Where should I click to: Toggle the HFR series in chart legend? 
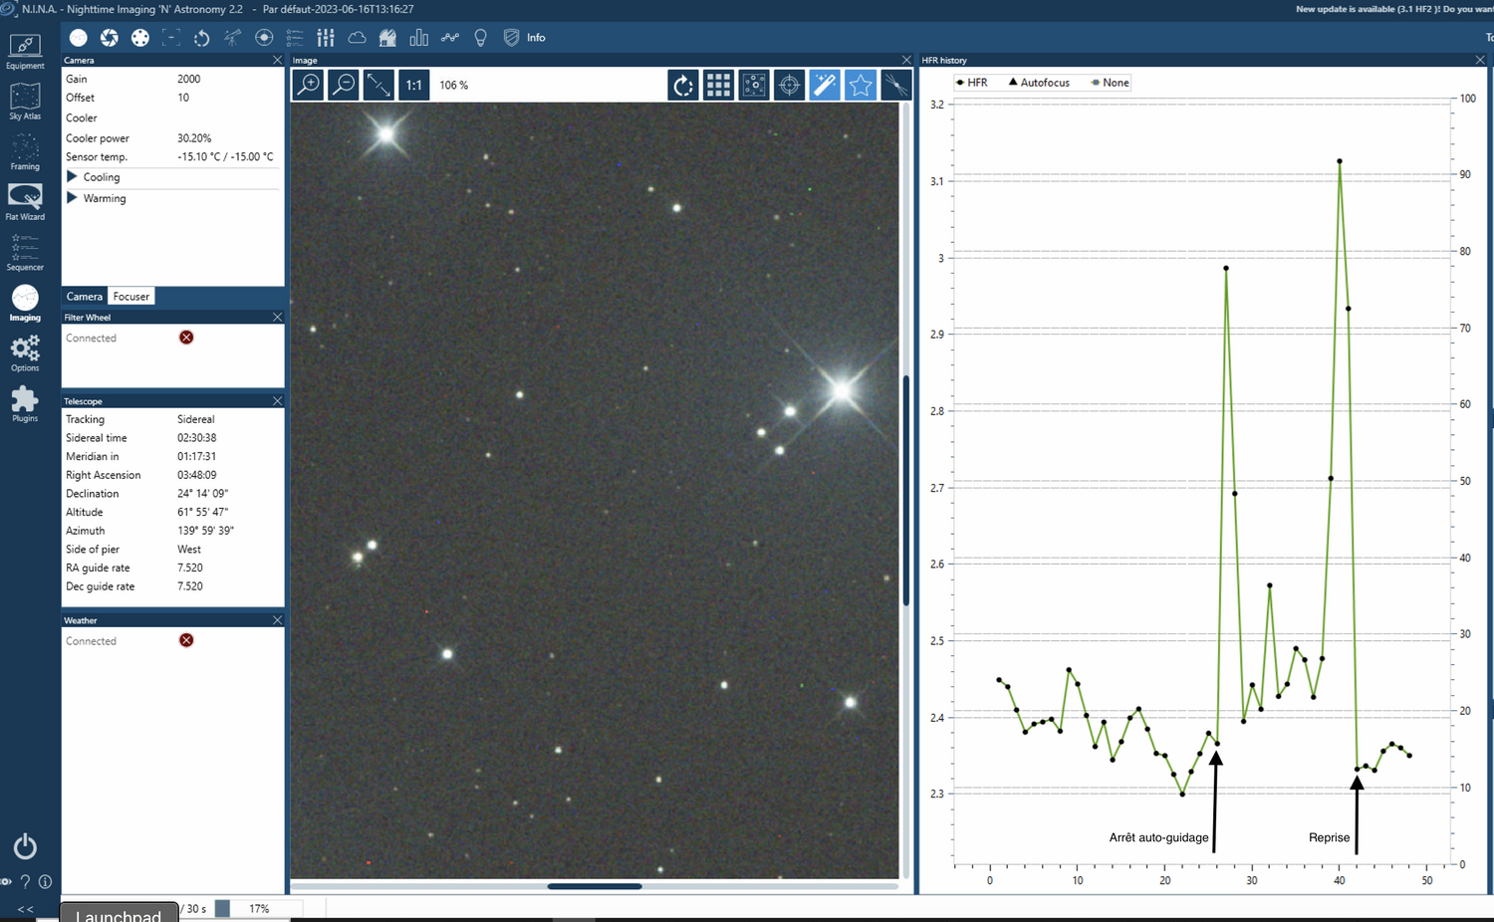[x=971, y=83]
